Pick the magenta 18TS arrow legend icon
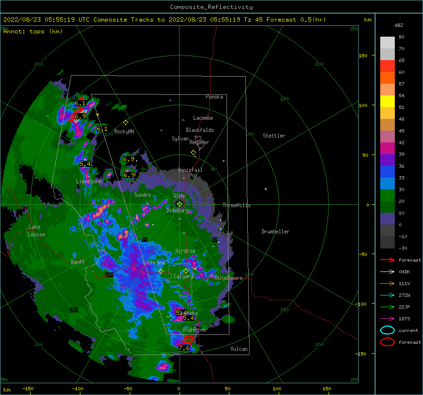Image resolution: width=423 pixels, height=395 pixels. coord(387,319)
